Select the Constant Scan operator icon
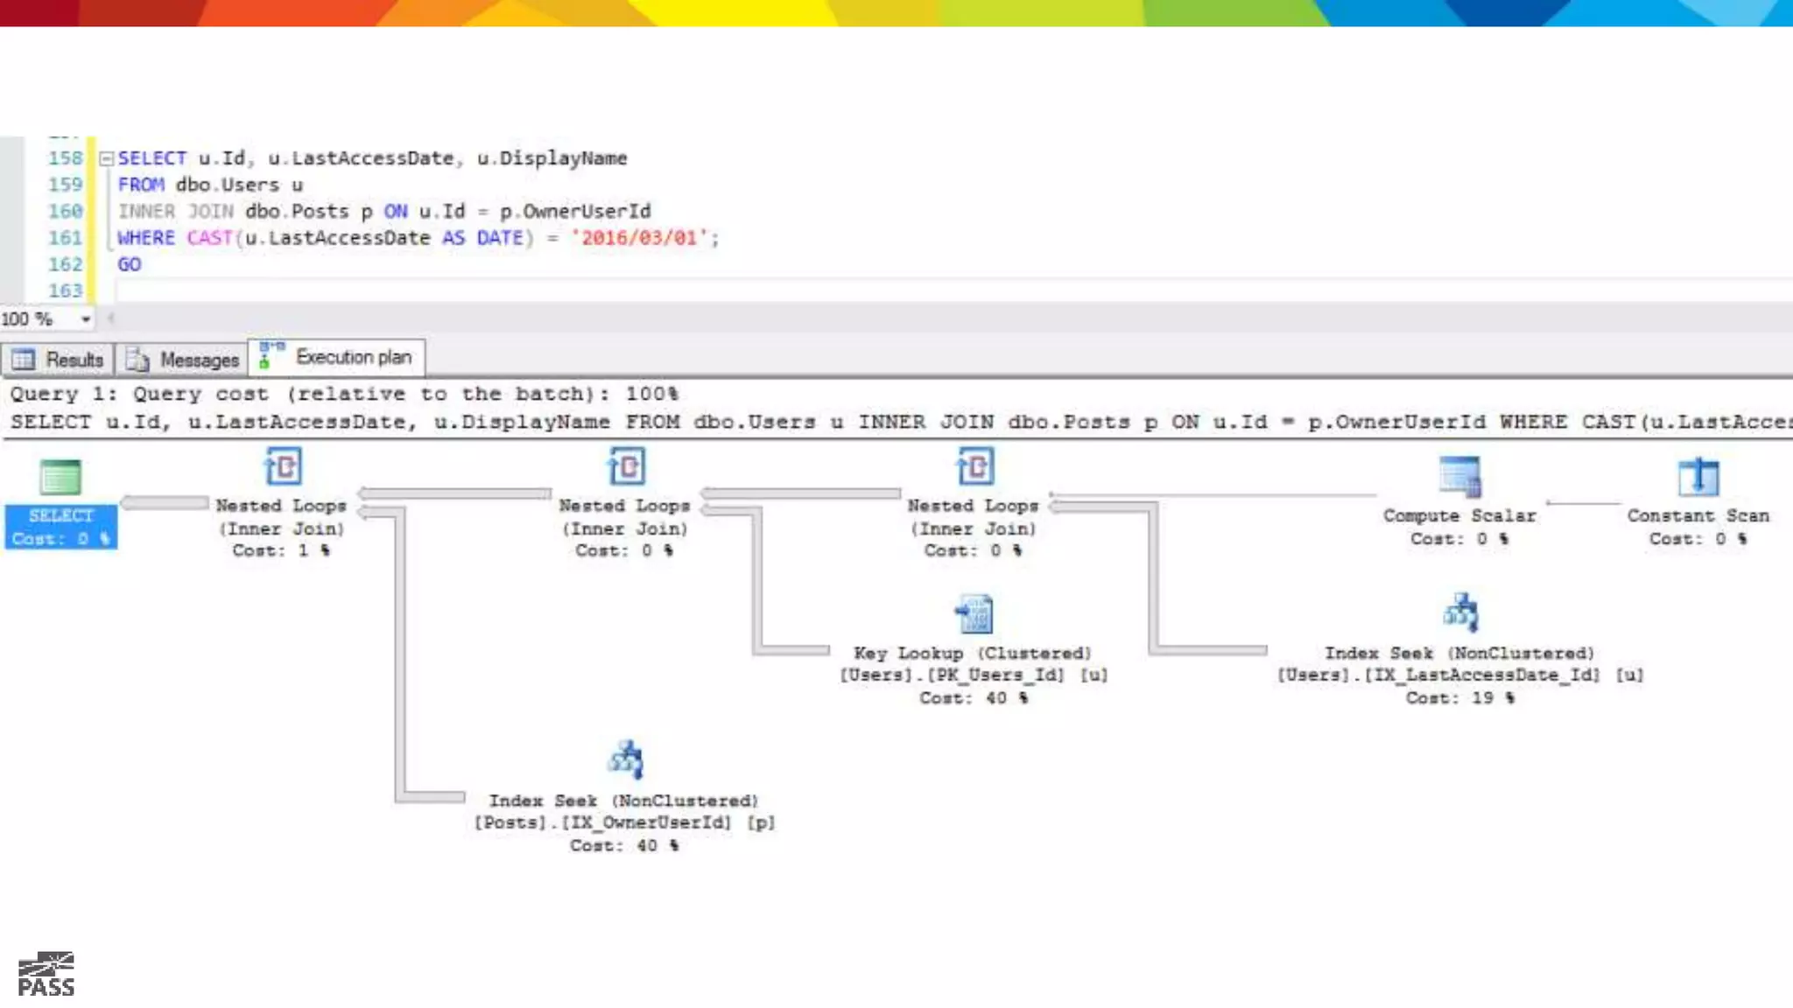This screenshot has width=1793, height=1008. click(x=1698, y=477)
